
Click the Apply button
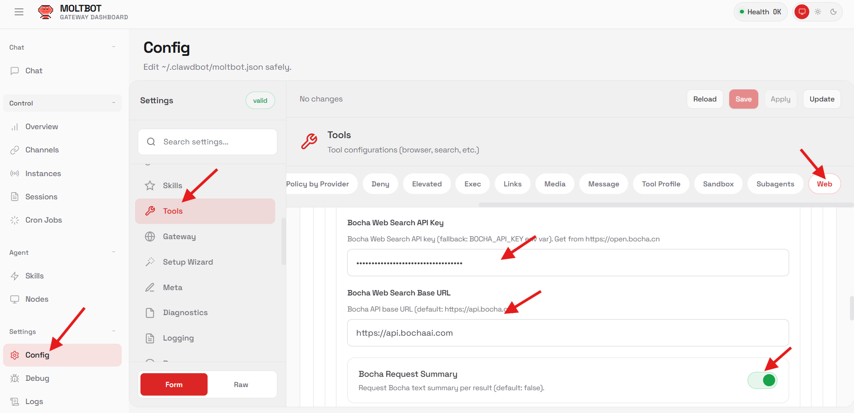coord(780,99)
